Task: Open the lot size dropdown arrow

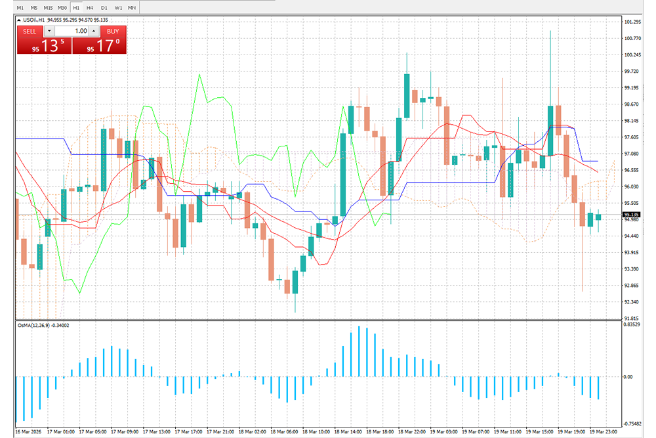Action: (49, 31)
